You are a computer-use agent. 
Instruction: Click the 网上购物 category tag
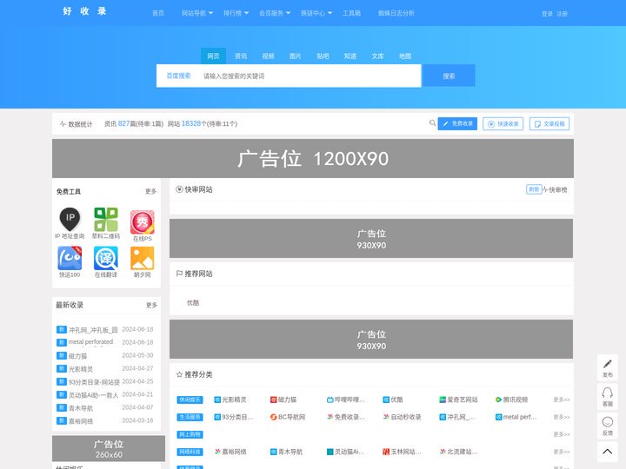190,434
